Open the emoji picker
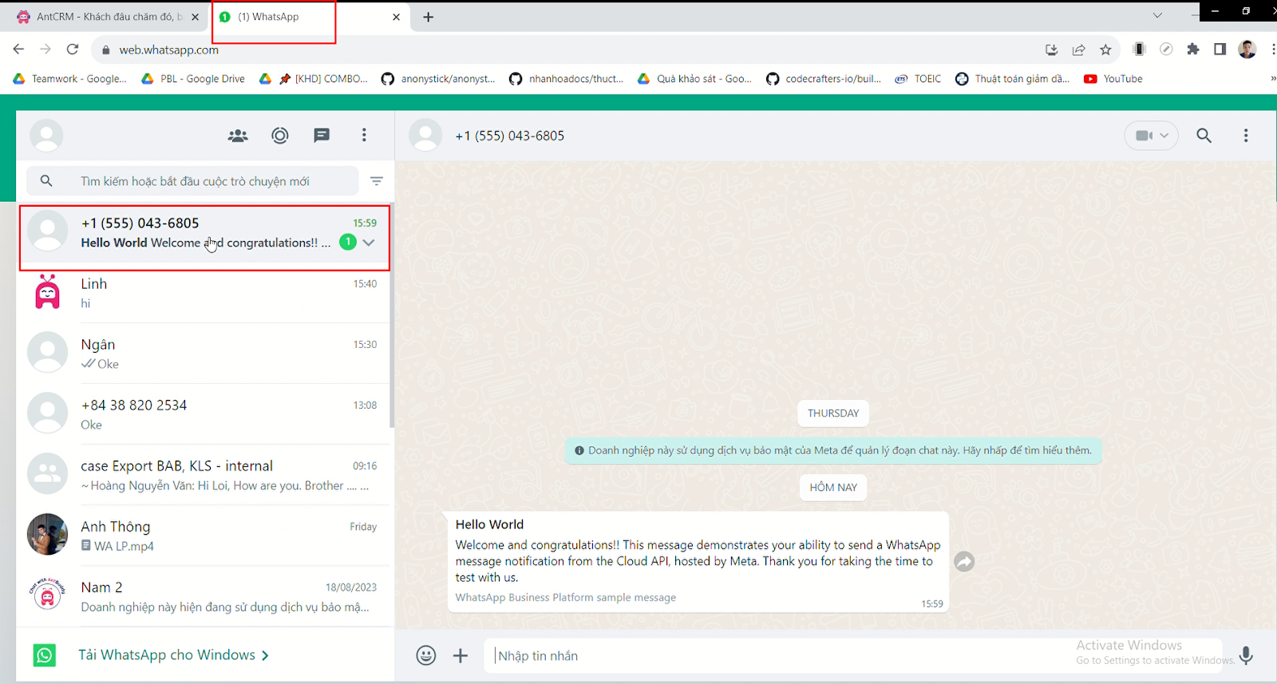 (x=426, y=655)
